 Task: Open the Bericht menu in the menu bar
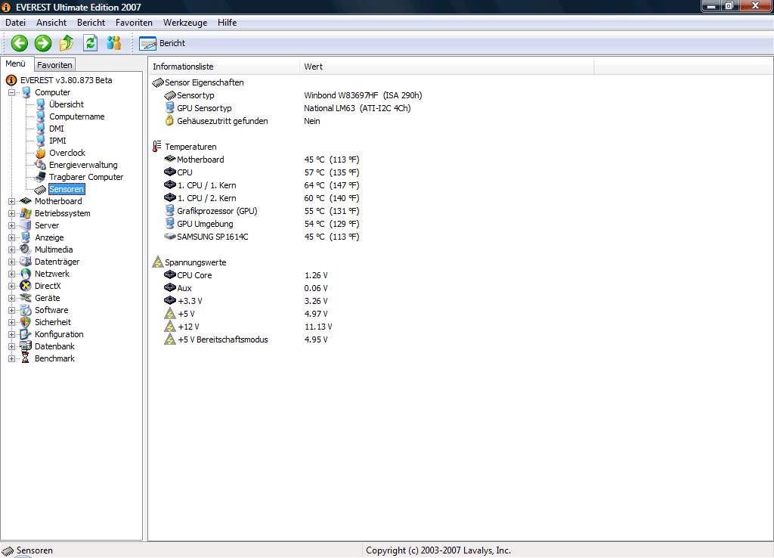click(x=91, y=23)
